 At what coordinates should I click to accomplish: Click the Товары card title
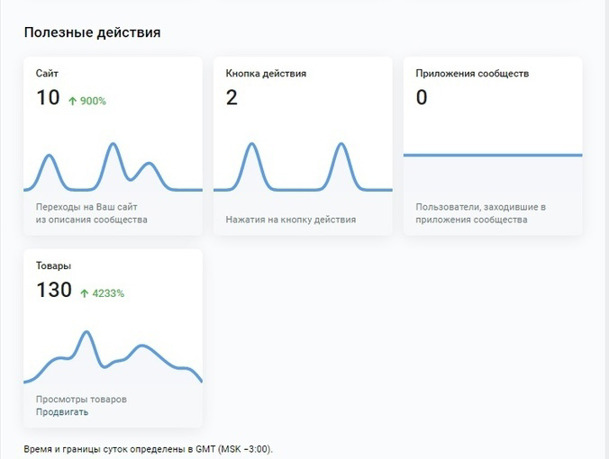[53, 265]
